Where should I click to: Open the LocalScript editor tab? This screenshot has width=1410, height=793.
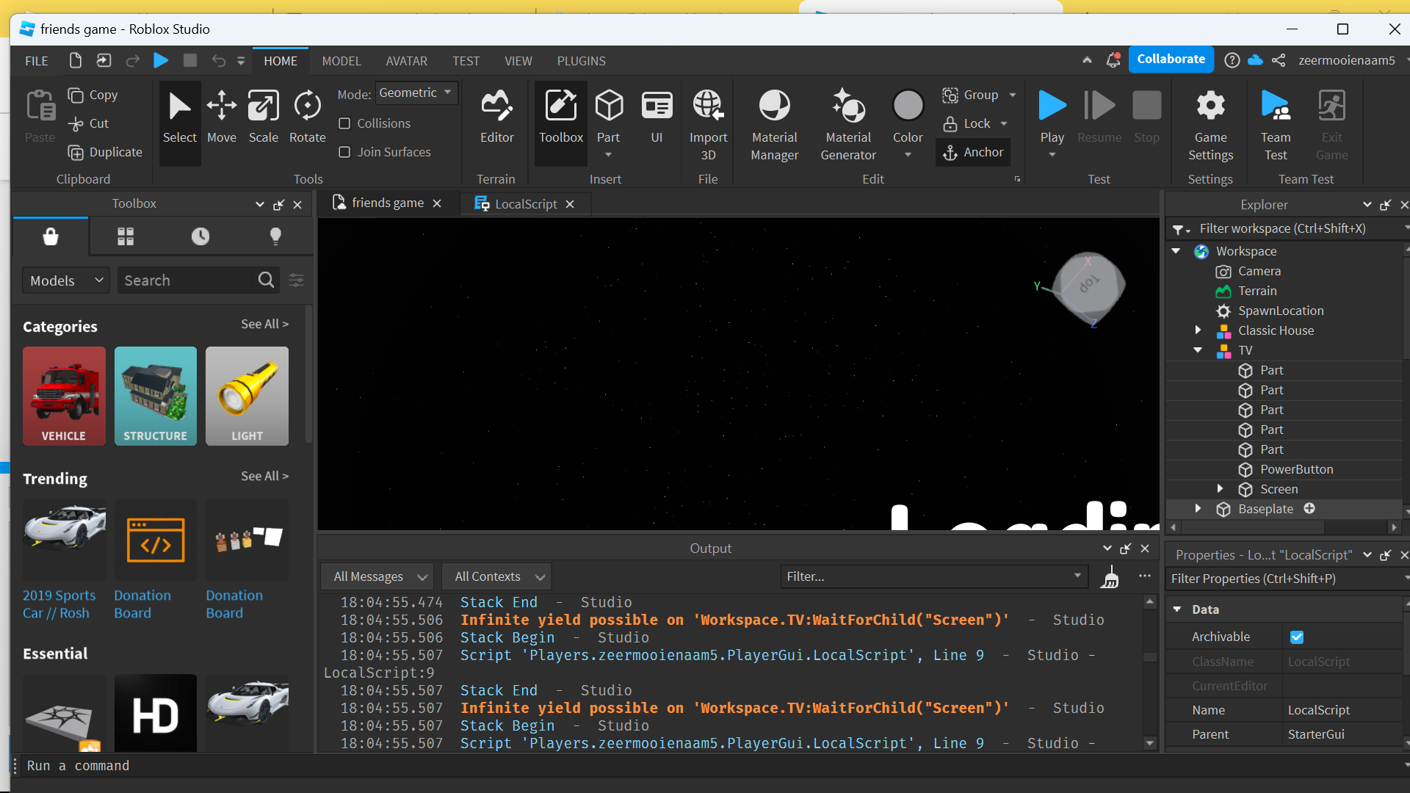(x=523, y=203)
